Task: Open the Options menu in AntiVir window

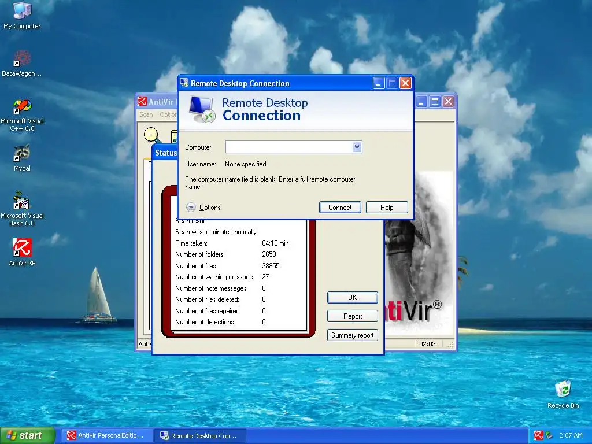Action: click(168, 114)
